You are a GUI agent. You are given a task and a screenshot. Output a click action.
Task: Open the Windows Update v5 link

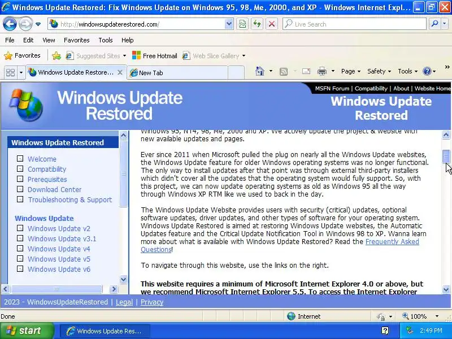pyautogui.click(x=59, y=259)
